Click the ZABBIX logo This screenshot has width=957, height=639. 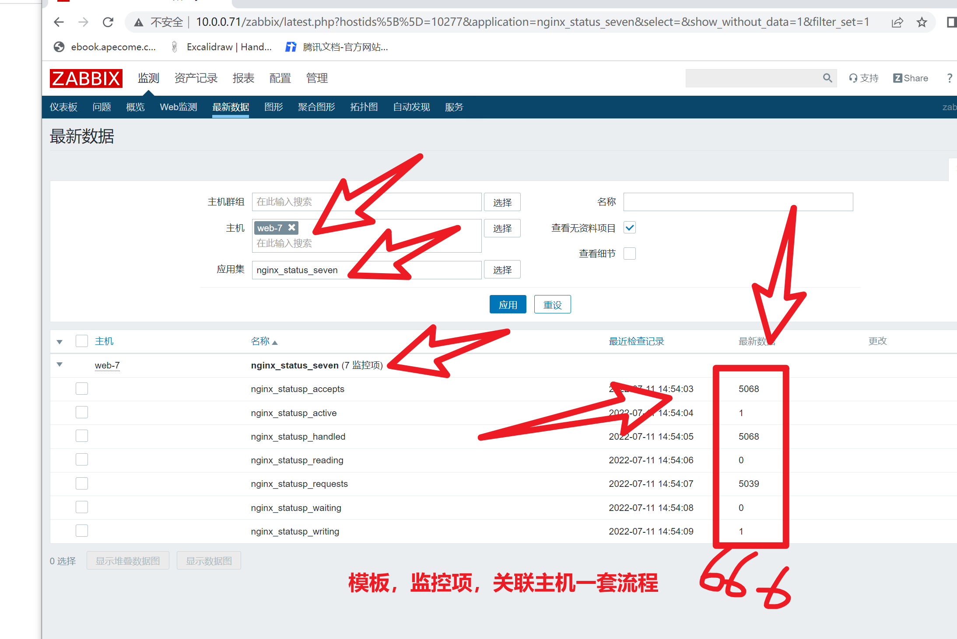click(86, 79)
